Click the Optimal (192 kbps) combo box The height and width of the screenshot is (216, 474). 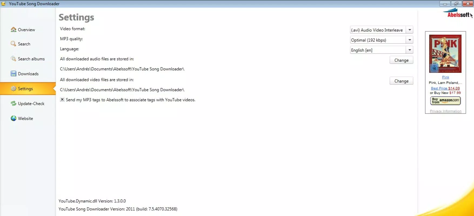click(x=381, y=40)
